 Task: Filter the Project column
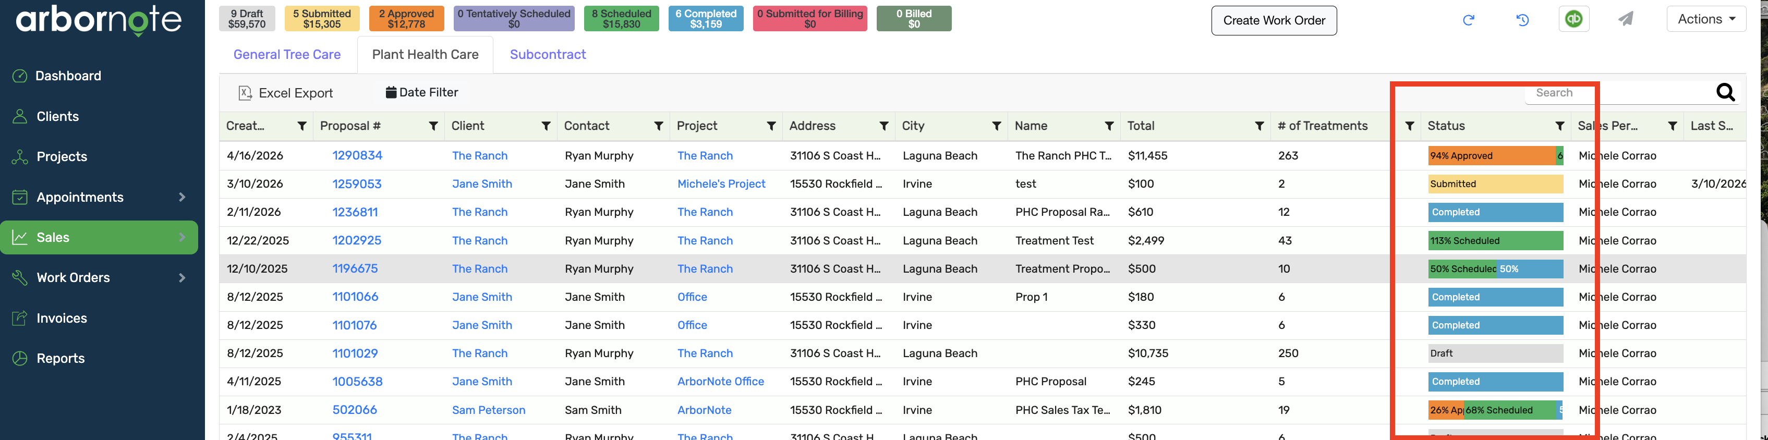click(x=771, y=126)
